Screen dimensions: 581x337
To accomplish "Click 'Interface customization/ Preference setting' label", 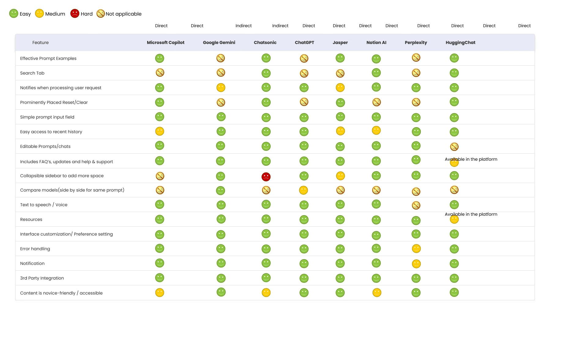I will point(66,234).
